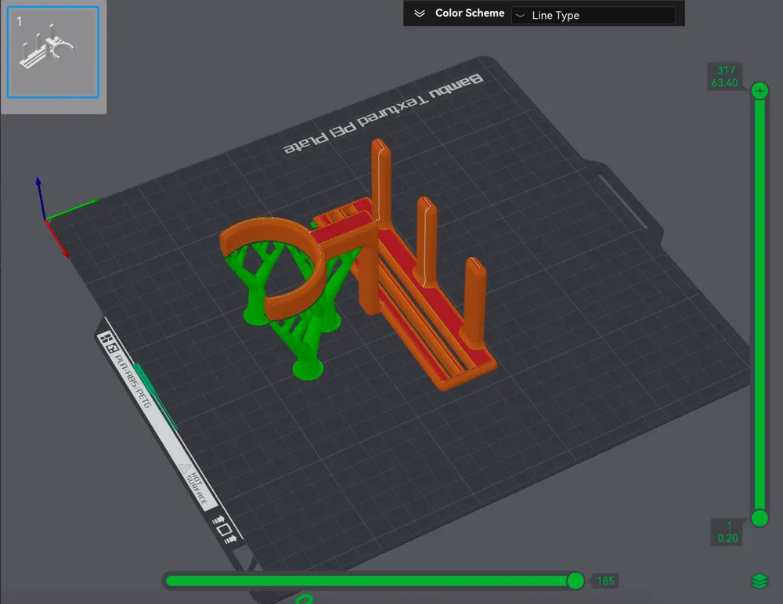The height and width of the screenshot is (604, 783).
Task: Click the layers stack icon at bottom right
Action: coord(759,581)
